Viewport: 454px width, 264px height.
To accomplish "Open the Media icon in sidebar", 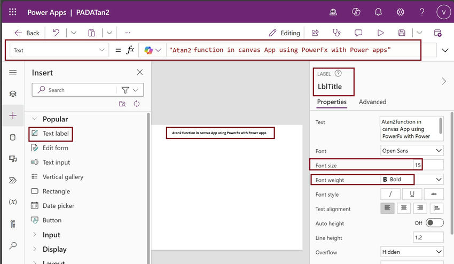I will coord(13,159).
